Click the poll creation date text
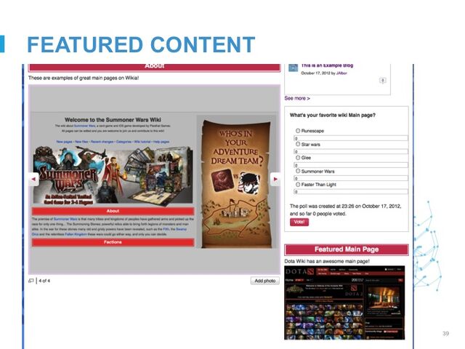This screenshot has width=465, height=349. pyautogui.click(x=346, y=210)
